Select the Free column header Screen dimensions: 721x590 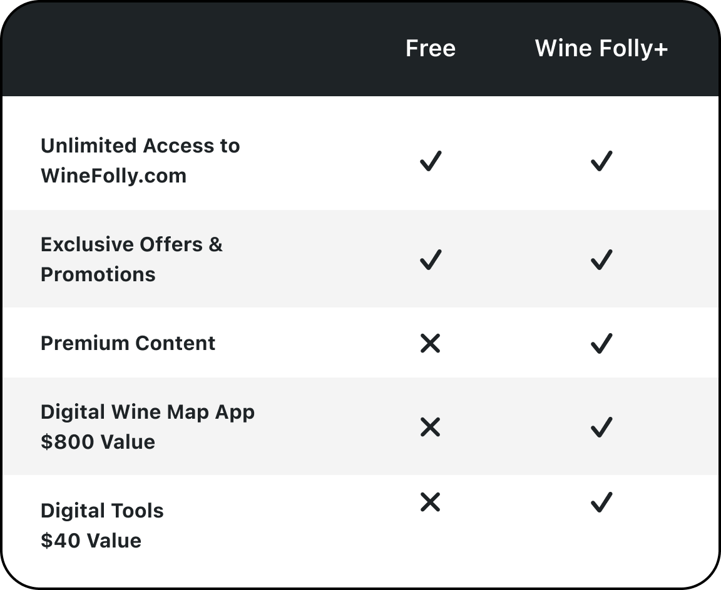pos(431,49)
